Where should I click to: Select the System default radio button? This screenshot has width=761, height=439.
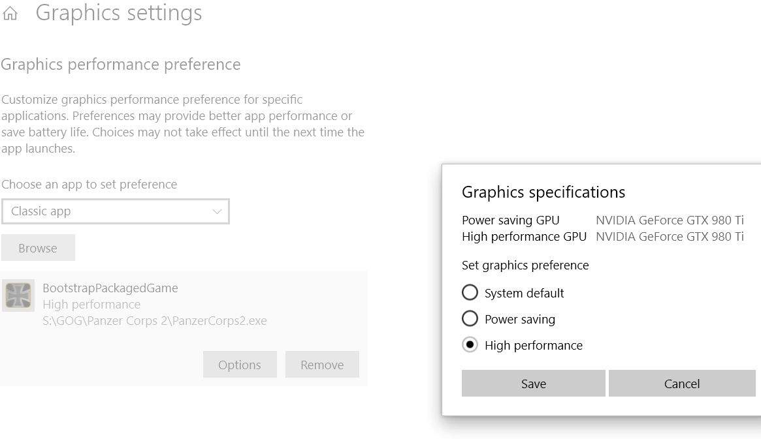click(470, 292)
